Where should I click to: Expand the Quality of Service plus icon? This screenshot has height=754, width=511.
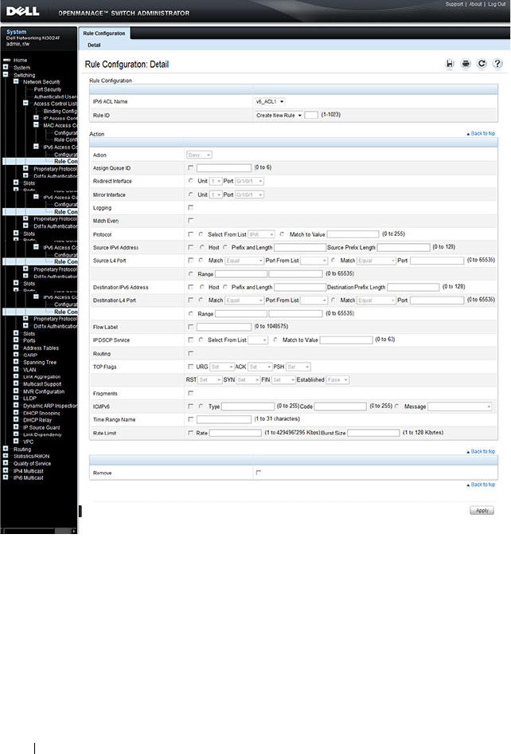pyautogui.click(x=6, y=463)
